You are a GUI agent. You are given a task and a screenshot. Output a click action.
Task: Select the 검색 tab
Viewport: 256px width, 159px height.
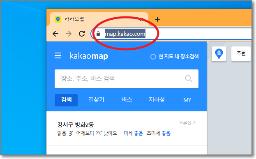(x=66, y=100)
